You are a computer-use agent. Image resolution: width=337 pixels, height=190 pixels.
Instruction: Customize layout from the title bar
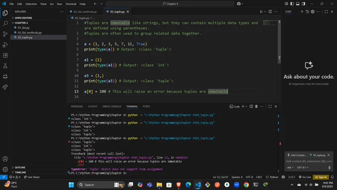tap(286, 3)
